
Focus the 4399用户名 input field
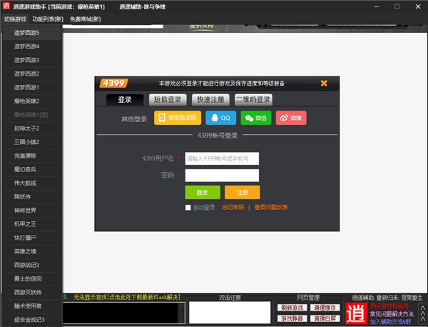[x=222, y=159]
